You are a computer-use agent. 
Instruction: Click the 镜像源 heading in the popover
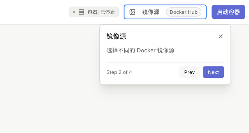pyautogui.click(x=116, y=36)
